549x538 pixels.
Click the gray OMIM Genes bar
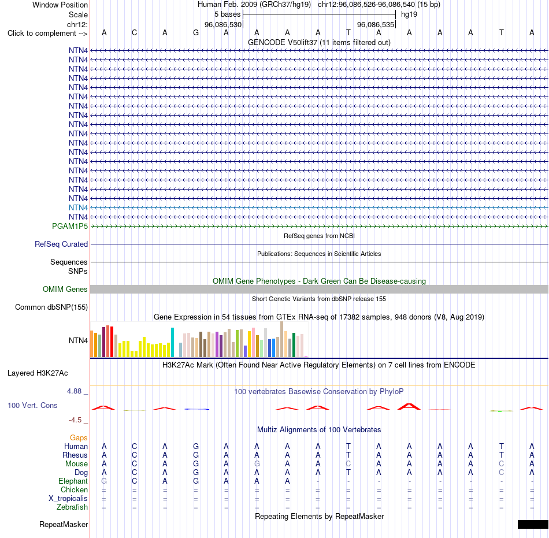pos(319,289)
